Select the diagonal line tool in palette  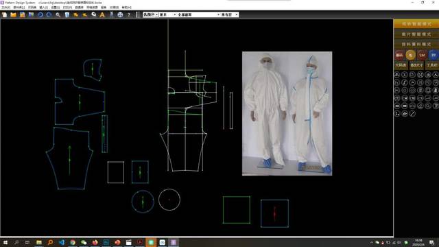(412, 114)
